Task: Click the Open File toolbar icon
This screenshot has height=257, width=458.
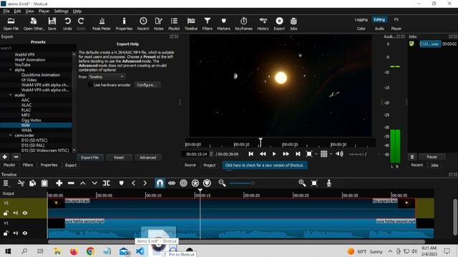Action: [11, 24]
